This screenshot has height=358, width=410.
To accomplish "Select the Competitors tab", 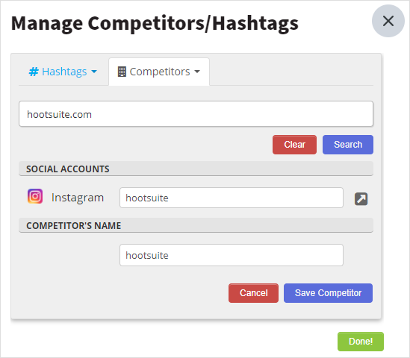I will tap(159, 72).
